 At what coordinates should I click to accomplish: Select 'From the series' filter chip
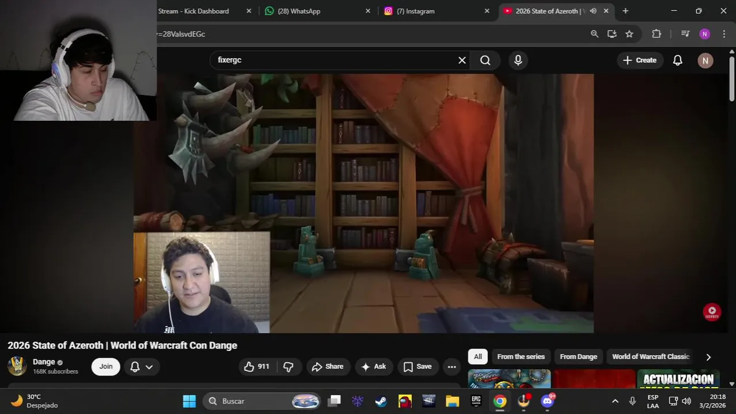[x=521, y=356]
